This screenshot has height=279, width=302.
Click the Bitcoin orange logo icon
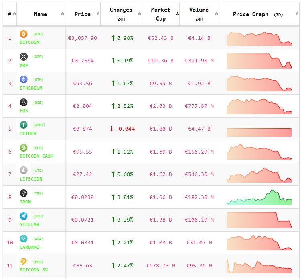point(24,34)
